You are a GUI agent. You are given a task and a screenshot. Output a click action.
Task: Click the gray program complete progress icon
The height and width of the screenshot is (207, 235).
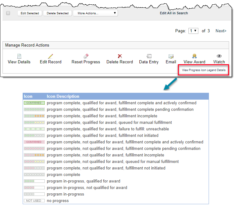coord(34,175)
